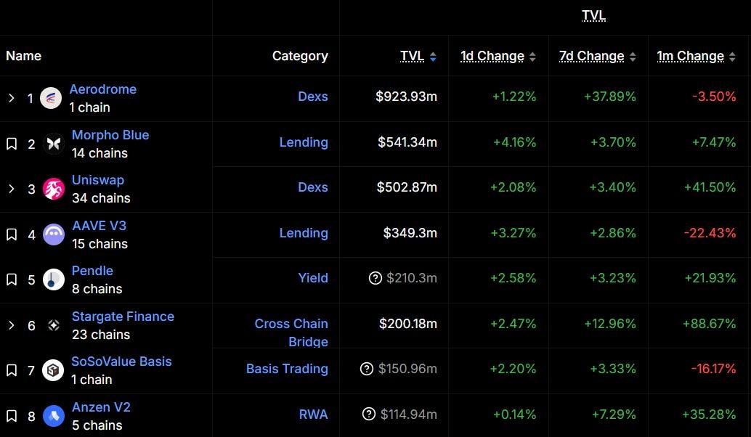Click the SoSoValue Basis cube logo
The width and height of the screenshot is (751, 437).
tap(53, 370)
